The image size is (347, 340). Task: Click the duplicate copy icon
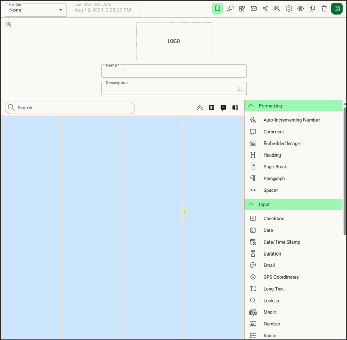pos(312,9)
